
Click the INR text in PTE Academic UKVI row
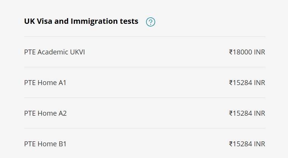coord(260,52)
